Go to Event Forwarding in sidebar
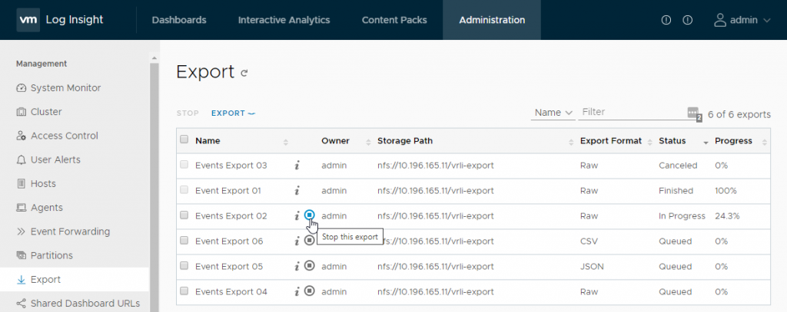Screen dimensions: 787x312 pyautogui.click(x=70, y=232)
